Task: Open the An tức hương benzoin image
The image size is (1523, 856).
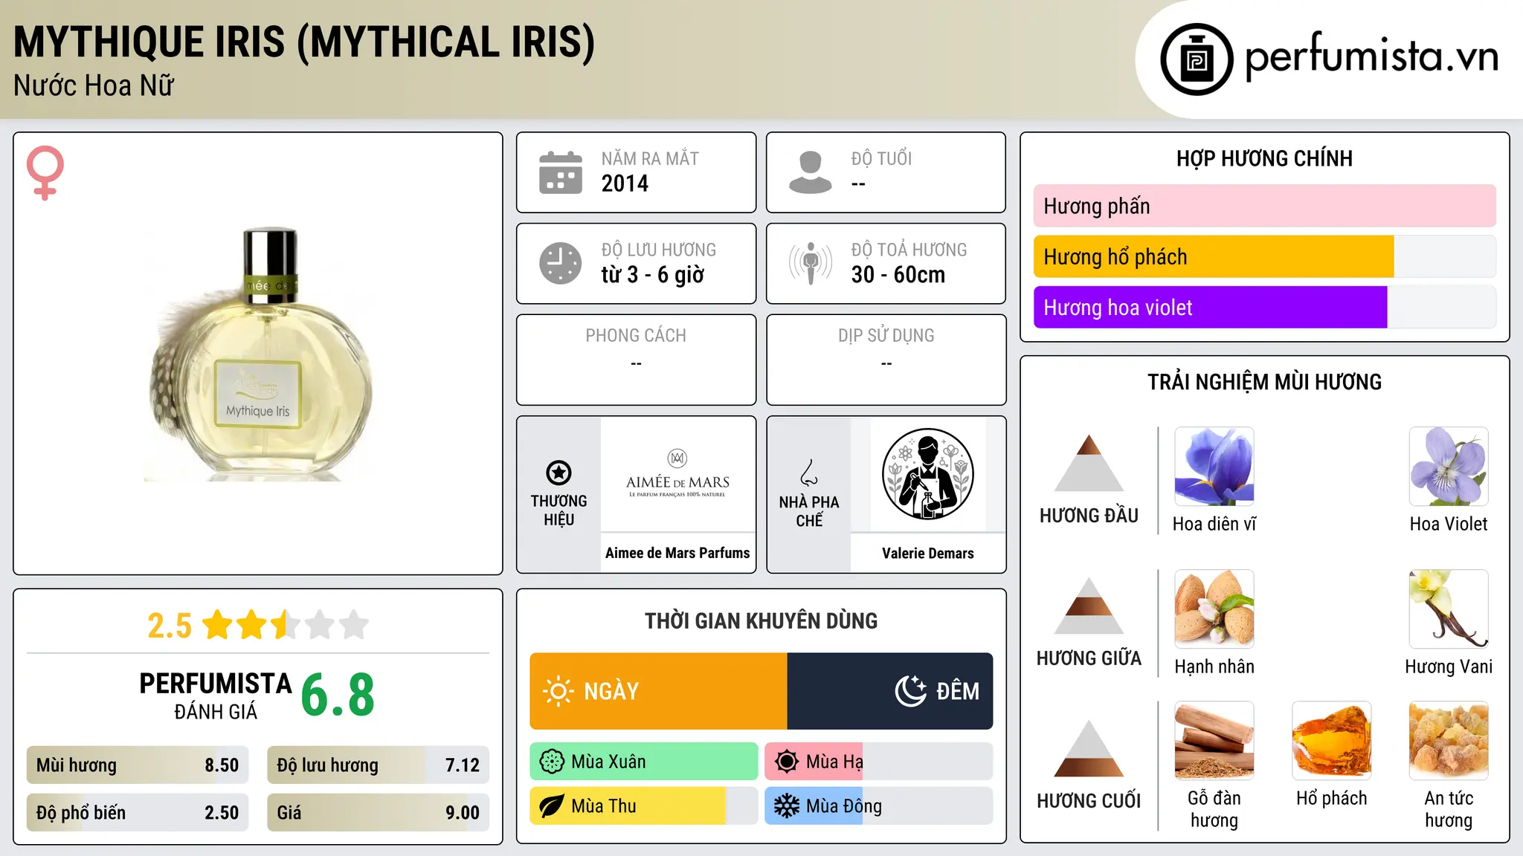Action: click(x=1449, y=741)
